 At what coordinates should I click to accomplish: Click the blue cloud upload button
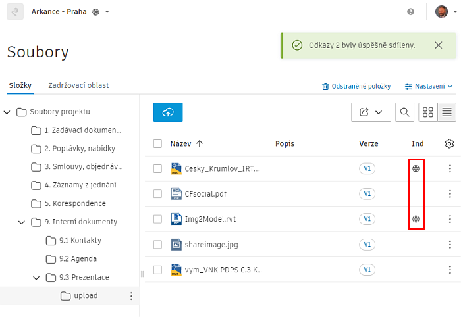168,112
